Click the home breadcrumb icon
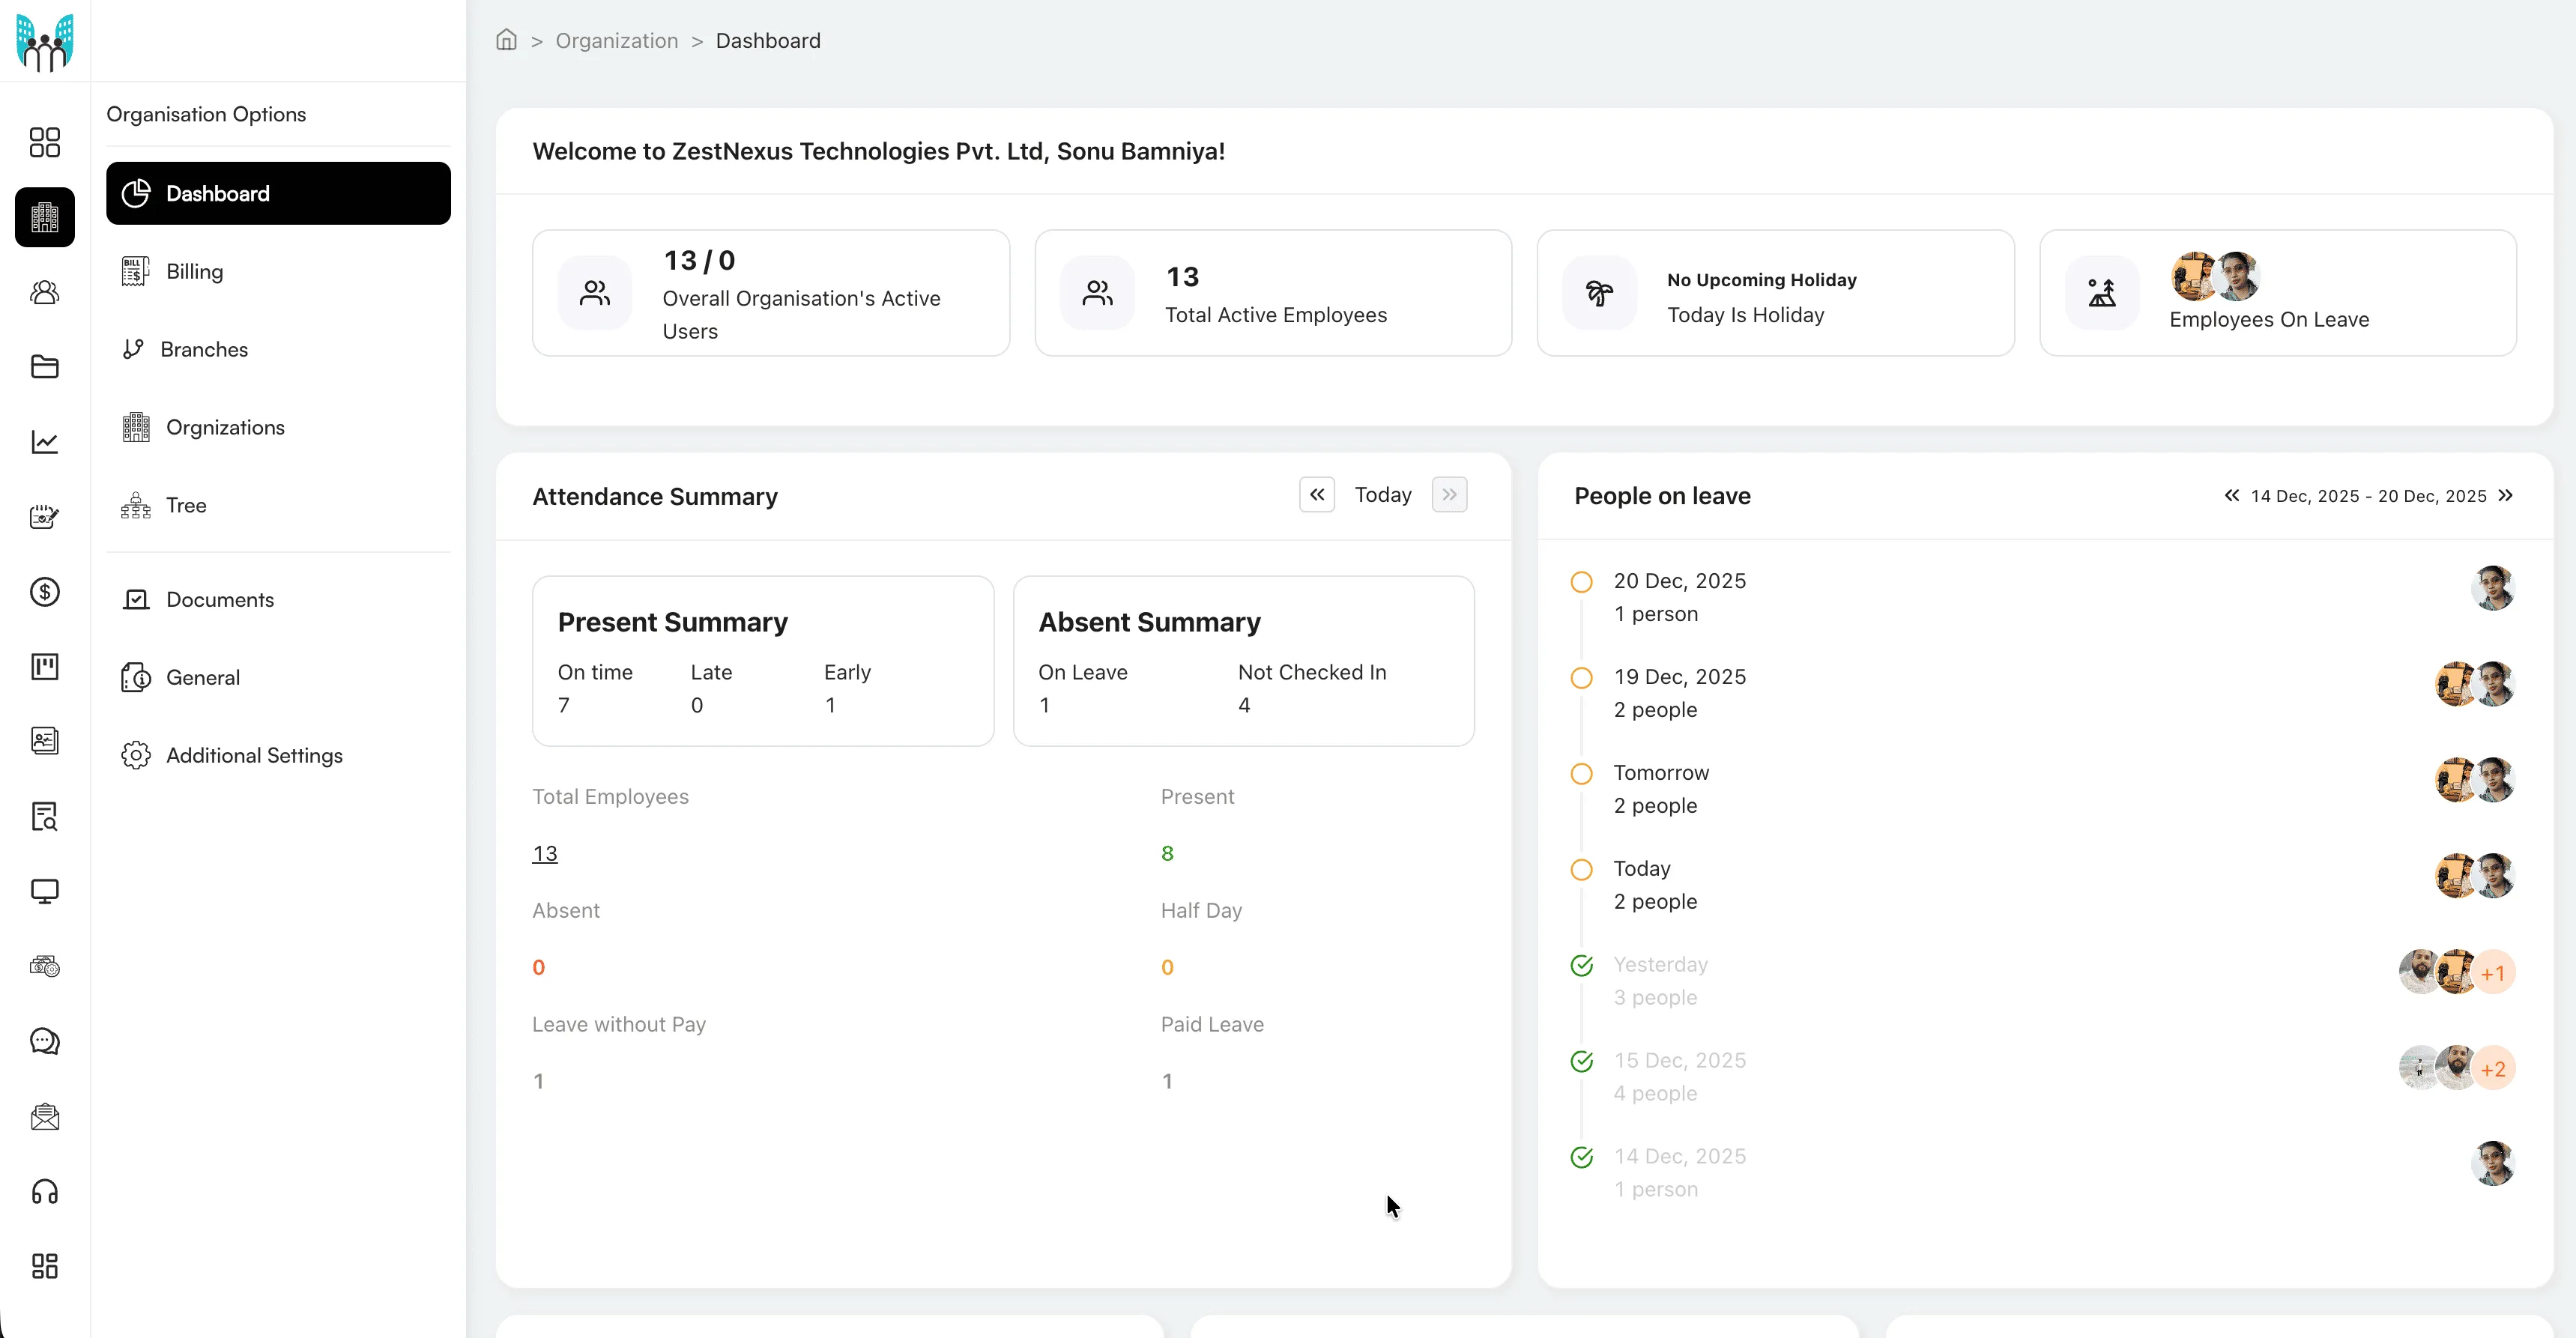Viewport: 2576px width, 1338px height. pyautogui.click(x=506, y=40)
